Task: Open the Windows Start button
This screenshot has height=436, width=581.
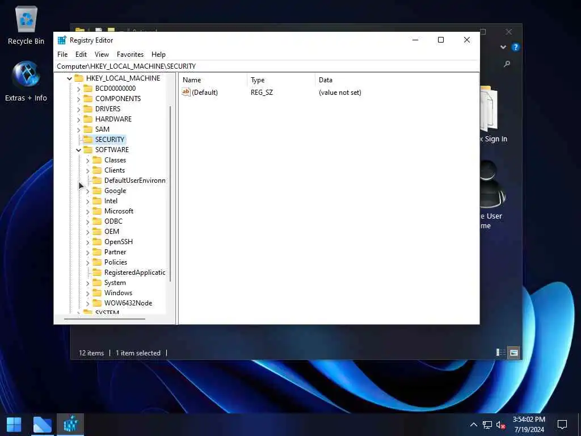Action: pyautogui.click(x=14, y=425)
